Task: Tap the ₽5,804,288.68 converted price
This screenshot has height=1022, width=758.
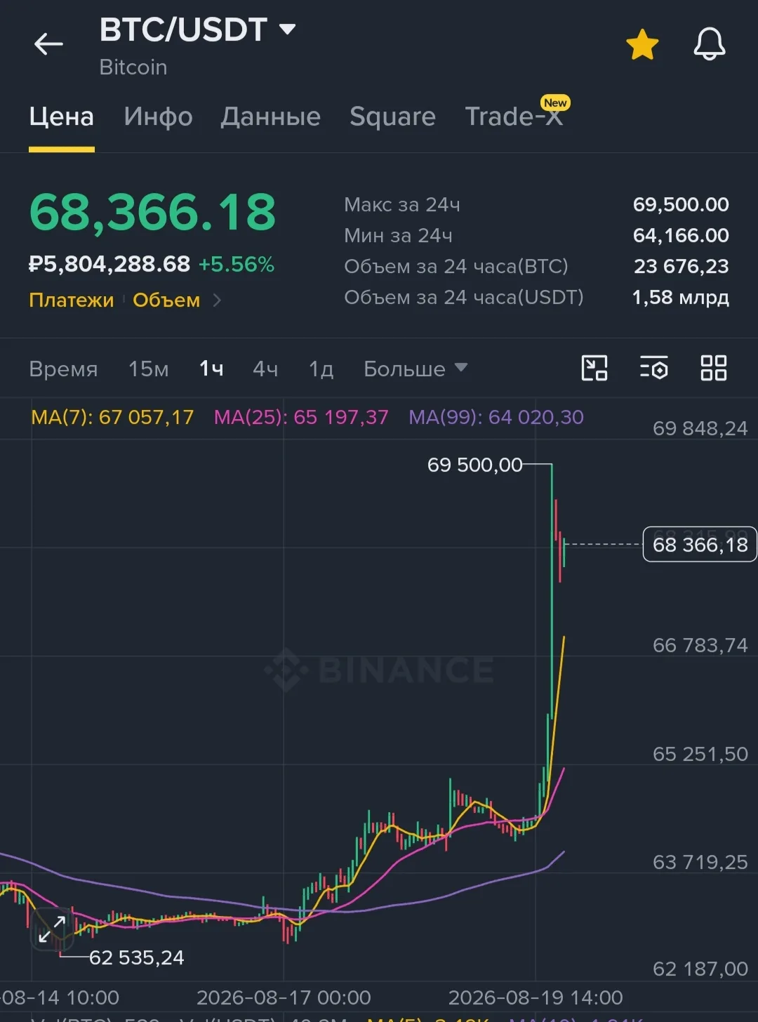Action: (x=109, y=265)
